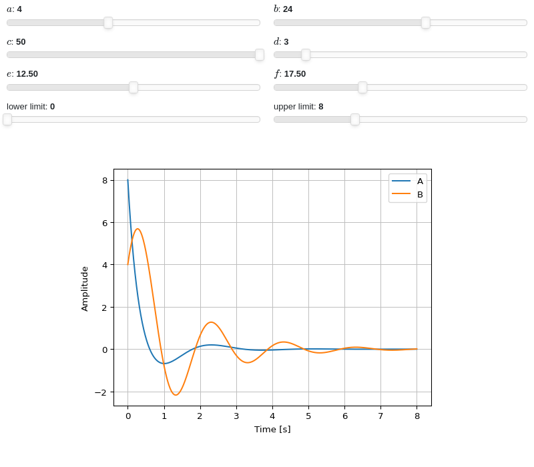This screenshot has height=467, width=534.
Task: Click the empty track right of b's handle
Action: pyautogui.click(x=479, y=23)
